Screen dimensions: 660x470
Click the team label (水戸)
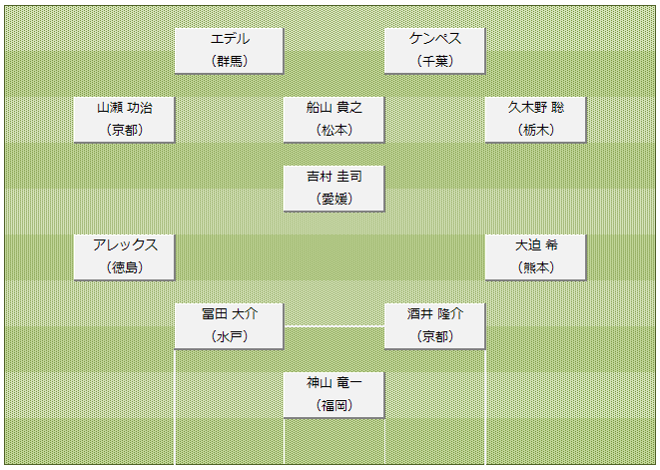tap(230, 336)
